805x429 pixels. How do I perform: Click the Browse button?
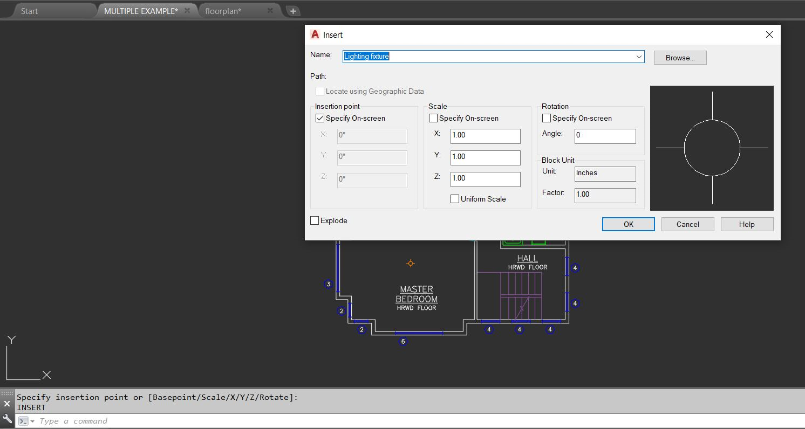[x=680, y=58]
